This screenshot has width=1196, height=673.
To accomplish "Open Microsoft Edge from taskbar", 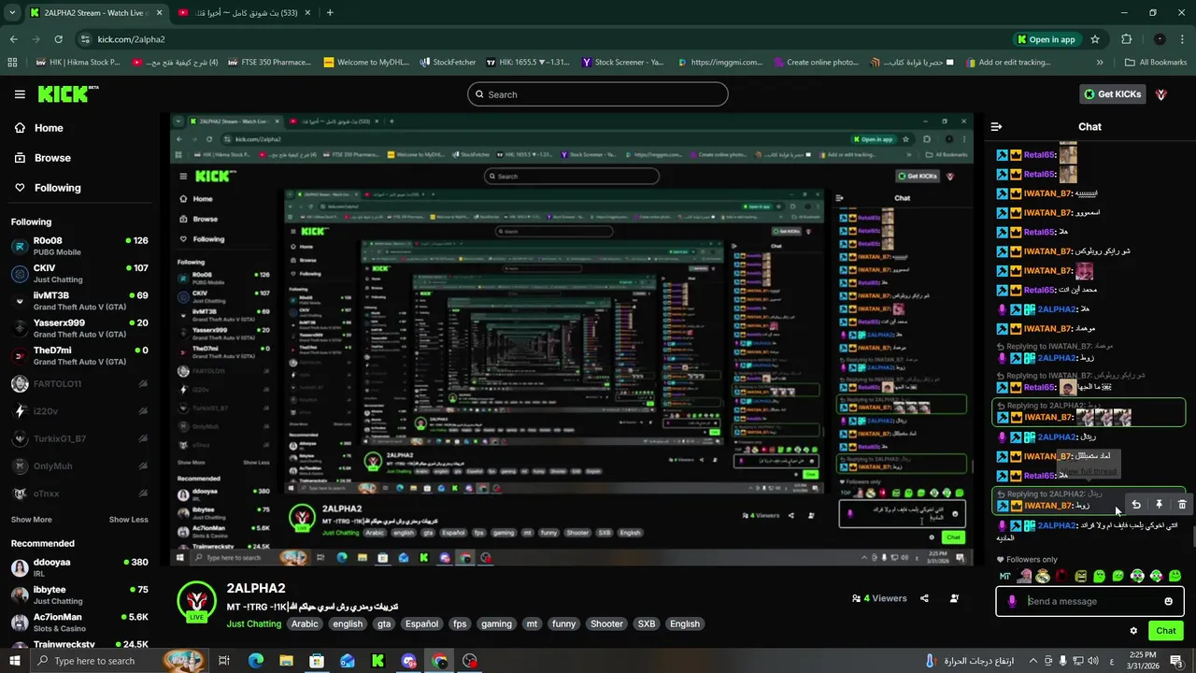I will (256, 661).
